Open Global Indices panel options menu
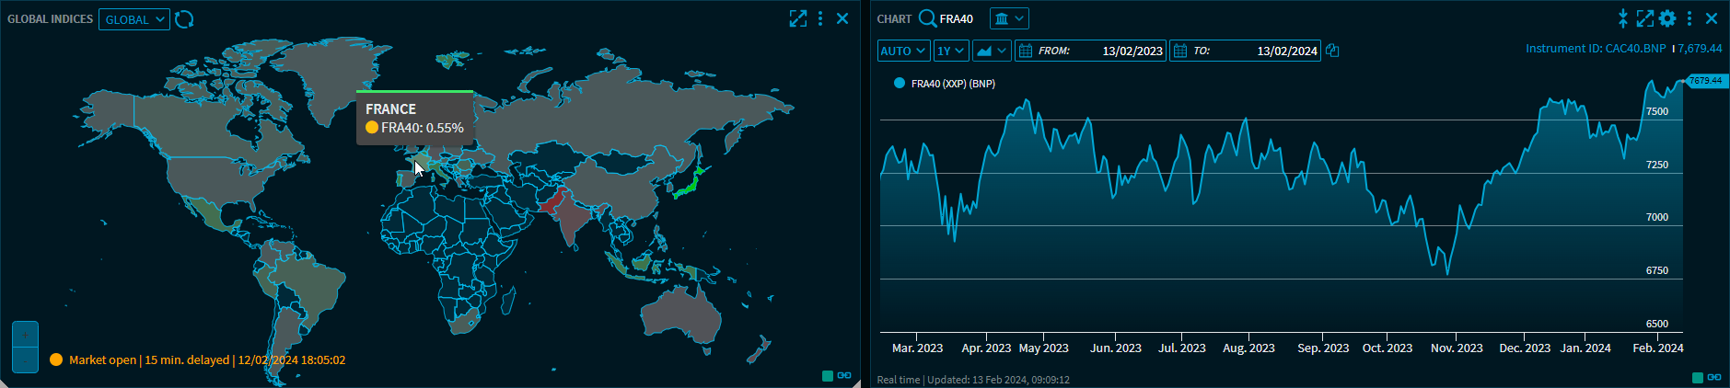Viewport: 1730px width, 388px height. [x=820, y=18]
